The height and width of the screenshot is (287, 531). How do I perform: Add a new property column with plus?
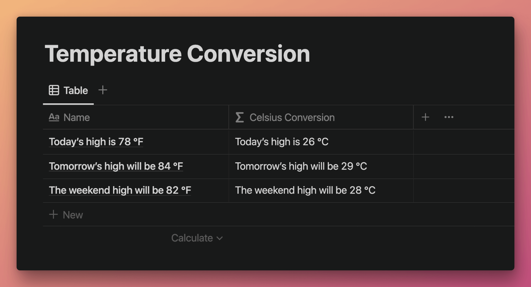click(425, 117)
